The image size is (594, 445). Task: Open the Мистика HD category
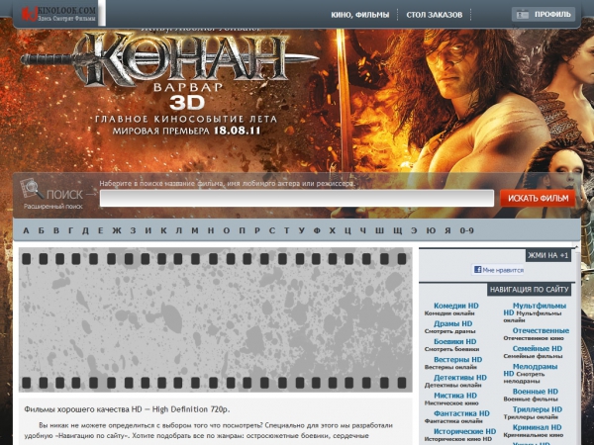click(455, 396)
